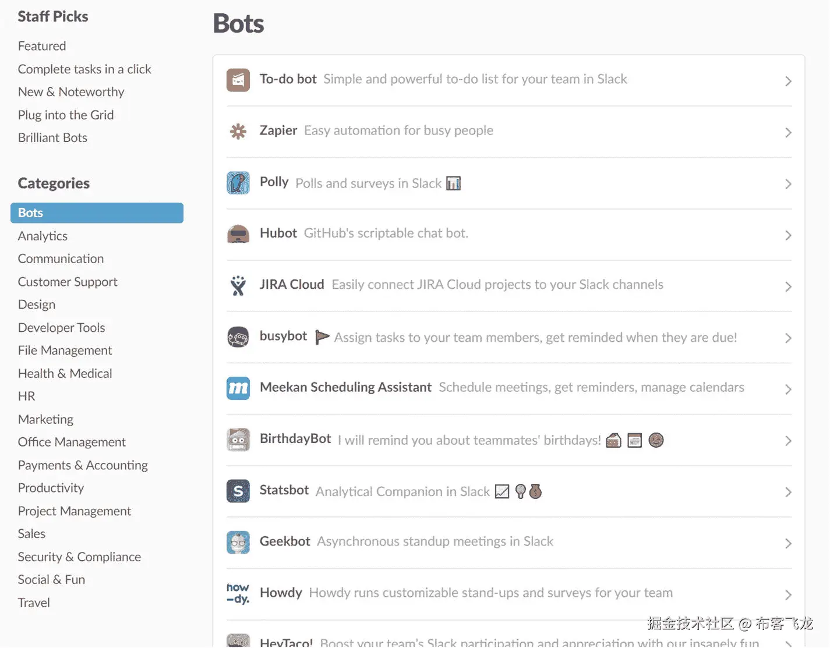
Task: Click 'GitHub's scriptable chat bot.' description
Action: [386, 233]
